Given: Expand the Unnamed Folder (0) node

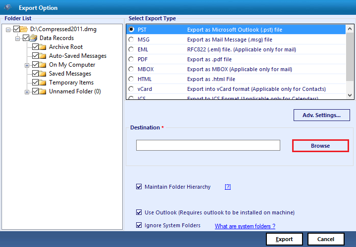Looking at the screenshot, I should click(27, 92).
